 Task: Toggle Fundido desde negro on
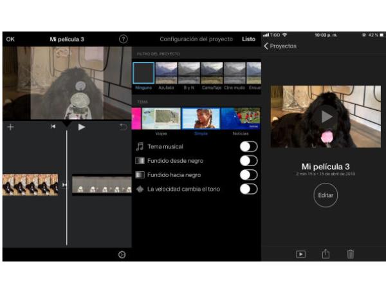point(248,161)
